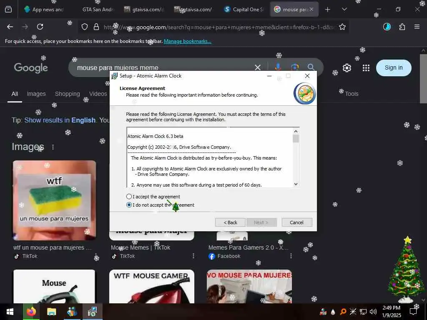This screenshot has height=320, width=427.
Task: Click Firefox in the taskbar
Action: click(x=31, y=312)
